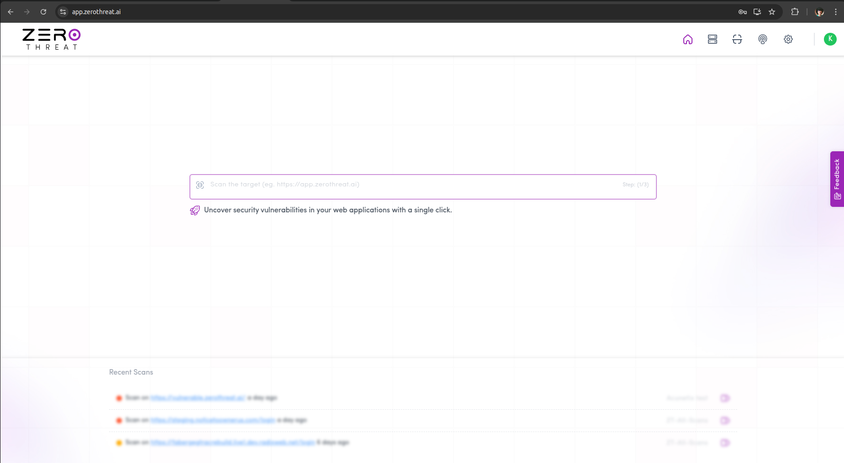
Task: View site information next to the URL
Action: pos(63,12)
